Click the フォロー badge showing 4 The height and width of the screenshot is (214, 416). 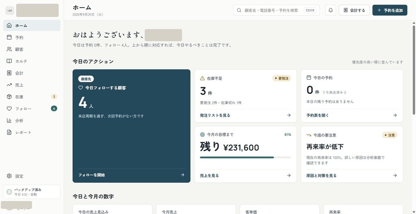click(54, 109)
